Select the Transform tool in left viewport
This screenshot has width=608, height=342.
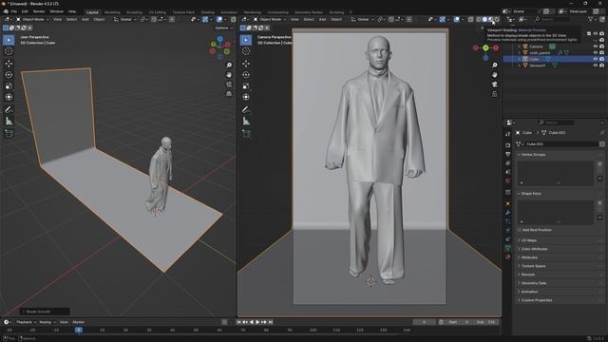pyautogui.click(x=9, y=97)
